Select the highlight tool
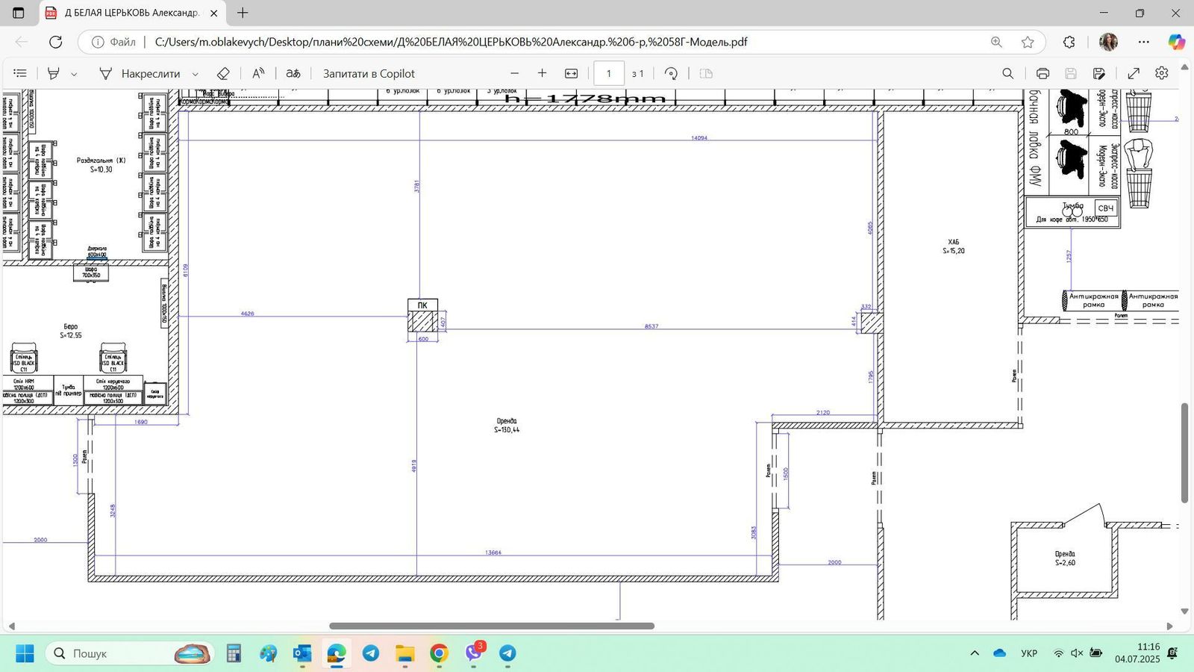 coord(53,73)
